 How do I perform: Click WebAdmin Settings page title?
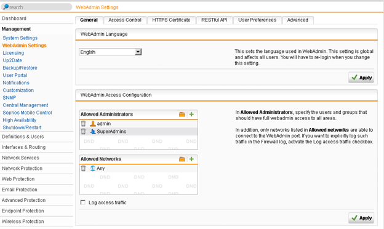click(97, 7)
